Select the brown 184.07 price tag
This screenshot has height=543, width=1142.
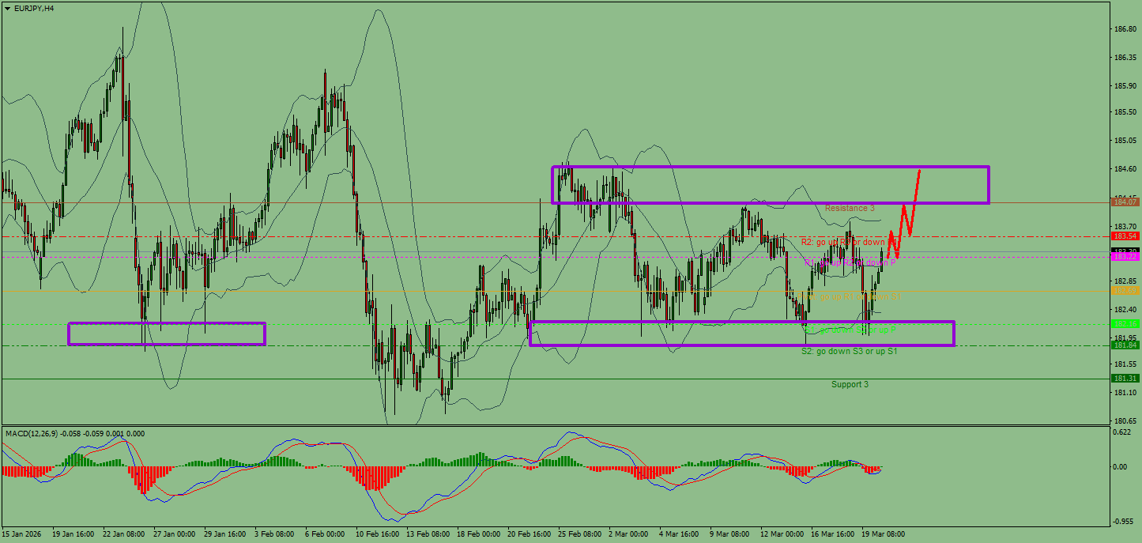pos(1124,202)
